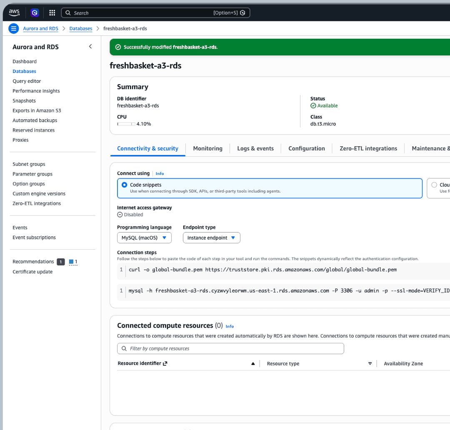This screenshot has height=430, width=450.
Task: Open Performance insights in sidebar
Action: pyautogui.click(x=36, y=91)
